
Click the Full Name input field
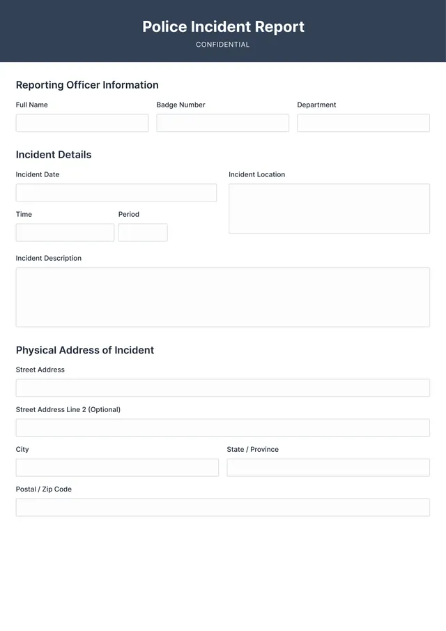point(82,123)
